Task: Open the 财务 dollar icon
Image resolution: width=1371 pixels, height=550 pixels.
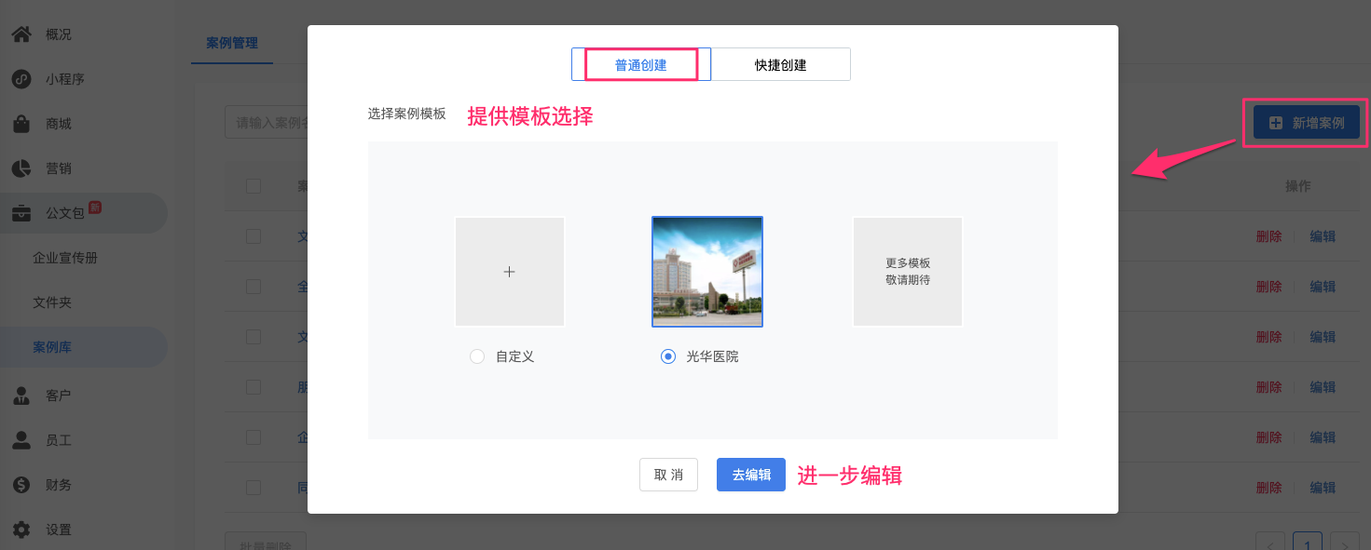Action: click(x=21, y=485)
